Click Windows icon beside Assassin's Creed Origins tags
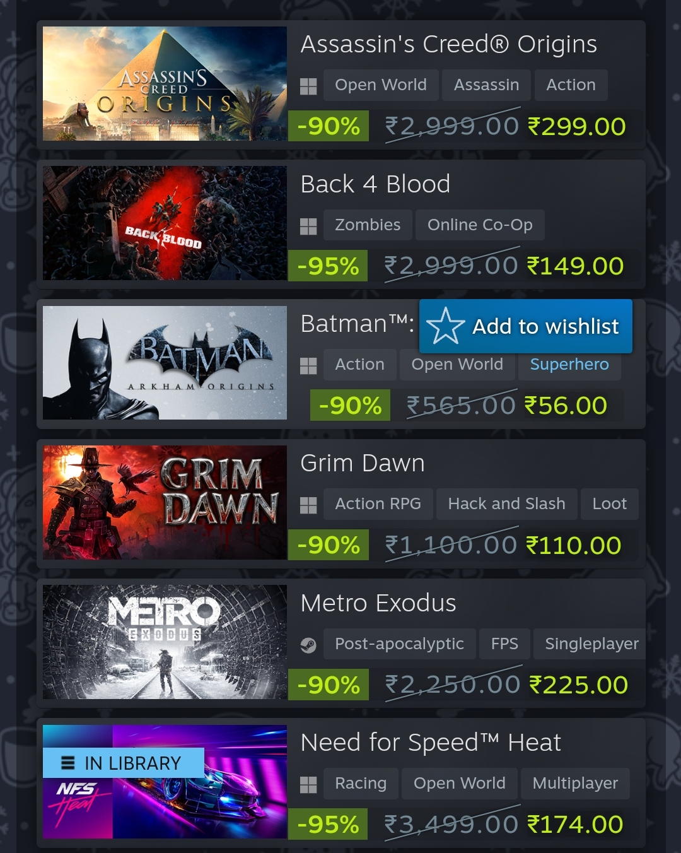The image size is (681, 853). click(x=308, y=86)
